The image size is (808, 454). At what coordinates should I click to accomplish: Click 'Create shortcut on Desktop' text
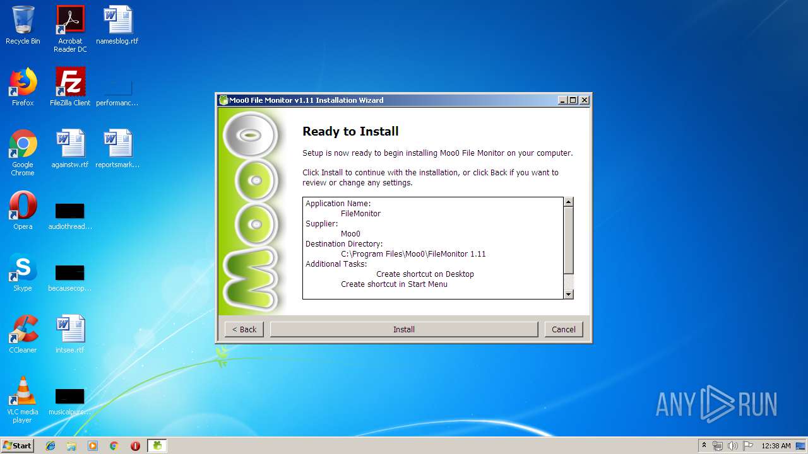point(425,274)
